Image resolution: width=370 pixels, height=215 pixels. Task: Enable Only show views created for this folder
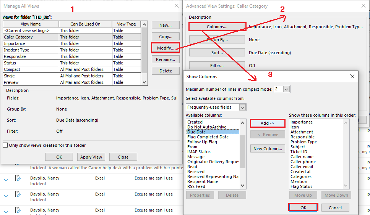5,145
